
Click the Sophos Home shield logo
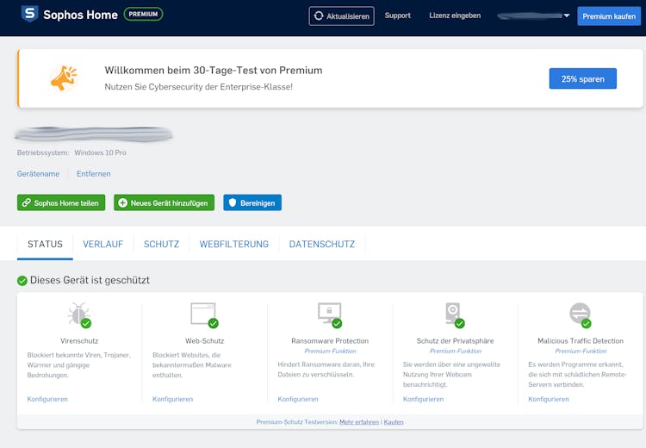coord(29,15)
